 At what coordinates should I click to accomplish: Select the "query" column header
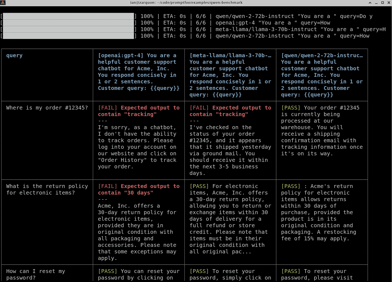click(14, 56)
